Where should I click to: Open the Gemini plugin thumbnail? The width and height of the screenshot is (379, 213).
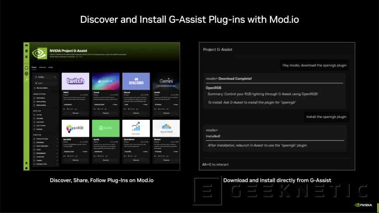click(166, 81)
